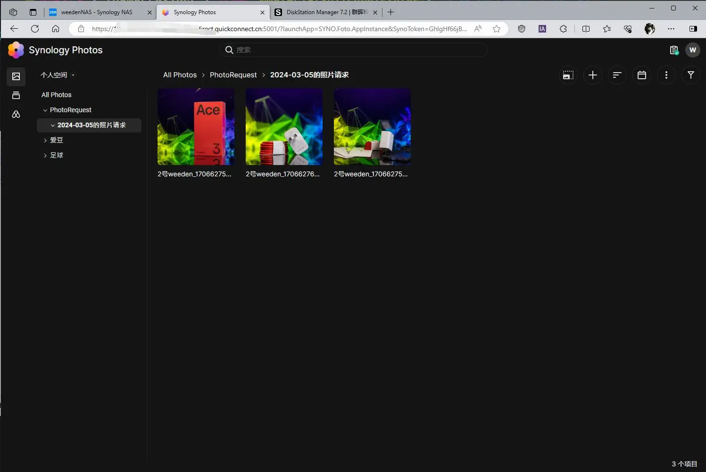
Task: Collapse the 2024-03-05的照片请求 folder chevron
Action: [x=53, y=125]
